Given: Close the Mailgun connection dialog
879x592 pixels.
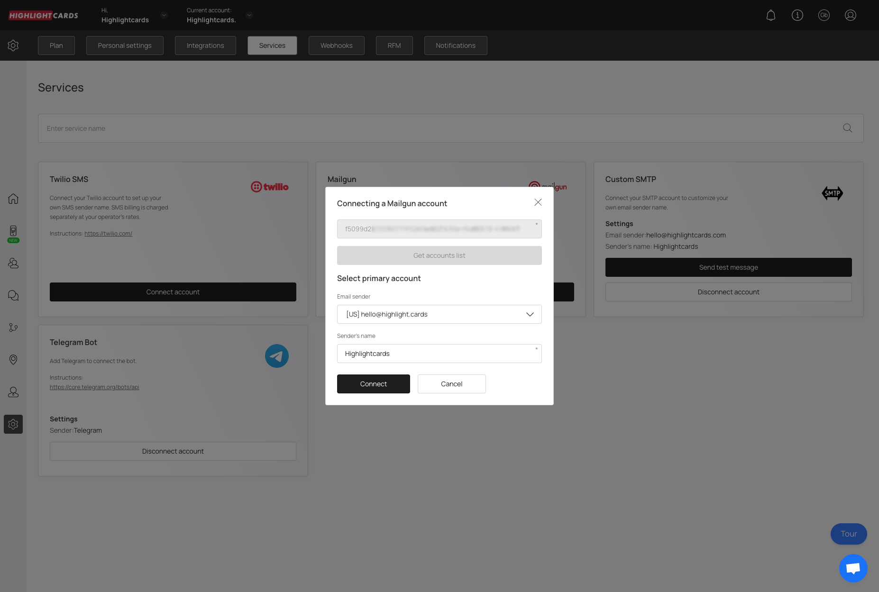Looking at the screenshot, I should pyautogui.click(x=538, y=202).
